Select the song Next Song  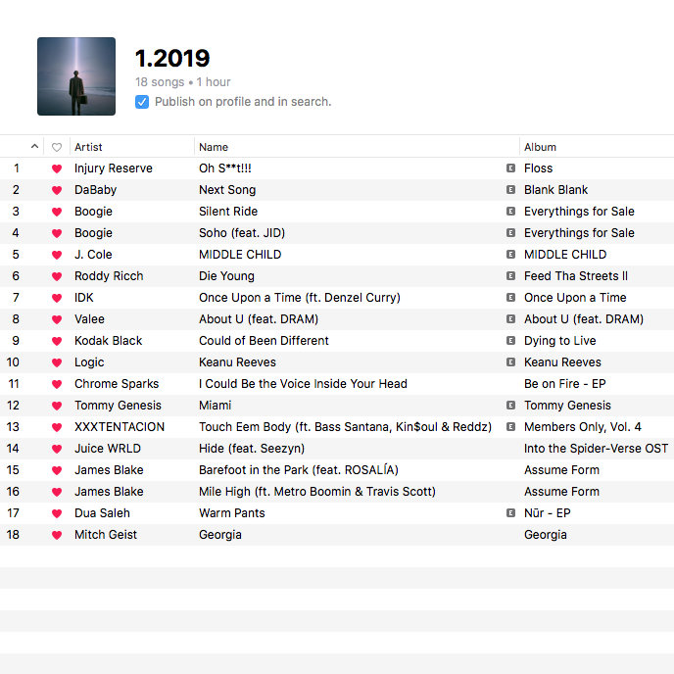pos(227,190)
